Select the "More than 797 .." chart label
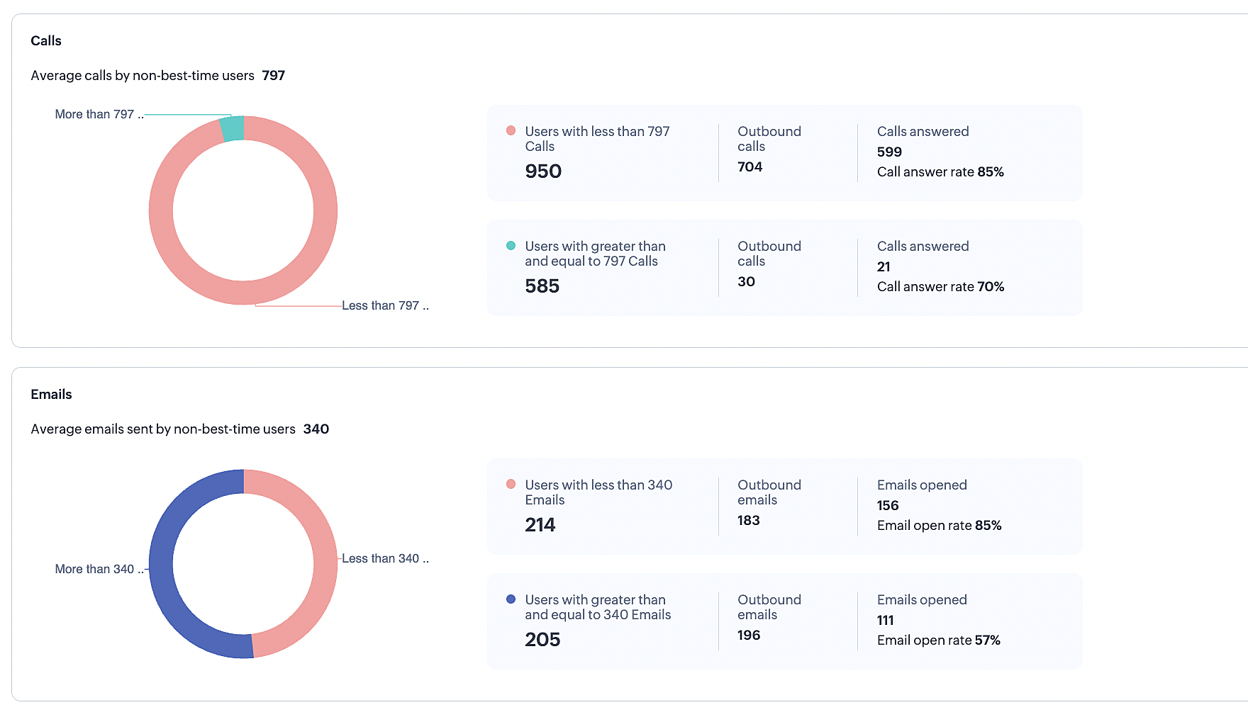Screen dimensions: 1248x717 pyautogui.click(x=99, y=115)
